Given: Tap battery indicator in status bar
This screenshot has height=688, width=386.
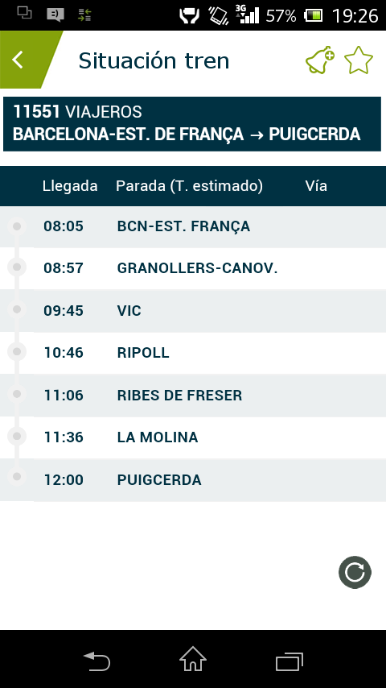Looking at the screenshot, I should (x=314, y=17).
